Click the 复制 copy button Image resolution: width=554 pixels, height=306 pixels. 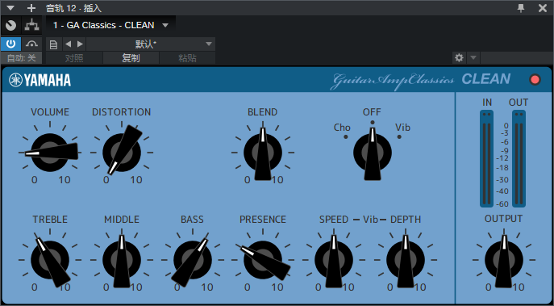[131, 58]
